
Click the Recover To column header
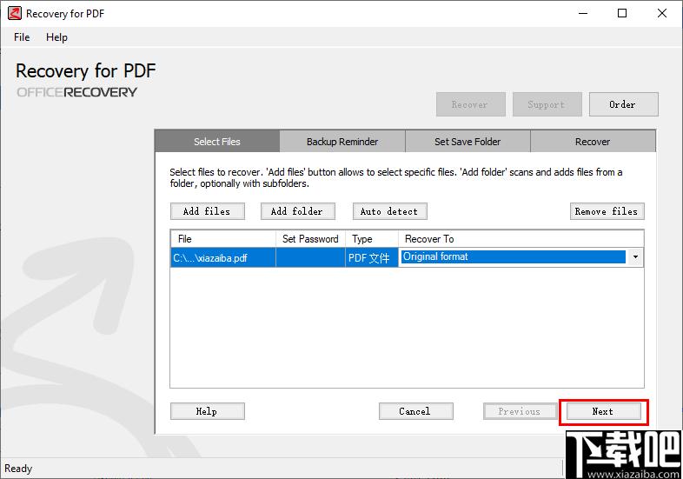(x=521, y=239)
